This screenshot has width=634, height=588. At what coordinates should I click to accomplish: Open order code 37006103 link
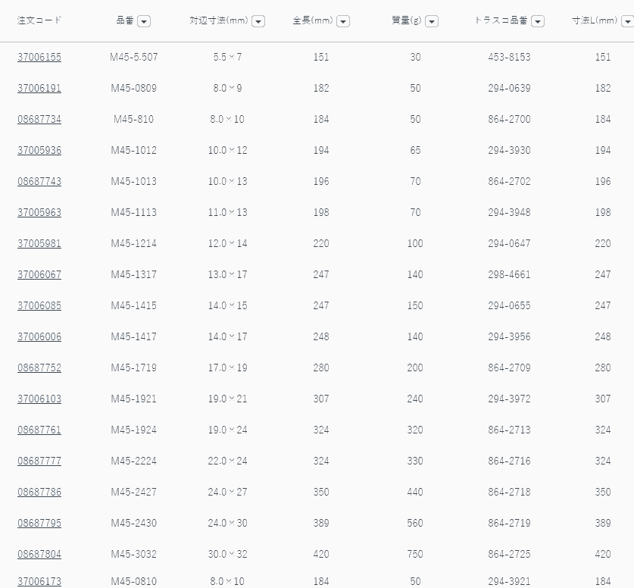(x=39, y=399)
